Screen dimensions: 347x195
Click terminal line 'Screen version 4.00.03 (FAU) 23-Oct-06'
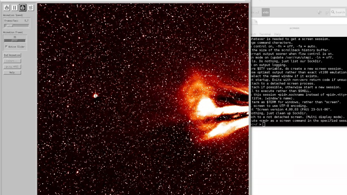[x=292, y=109]
